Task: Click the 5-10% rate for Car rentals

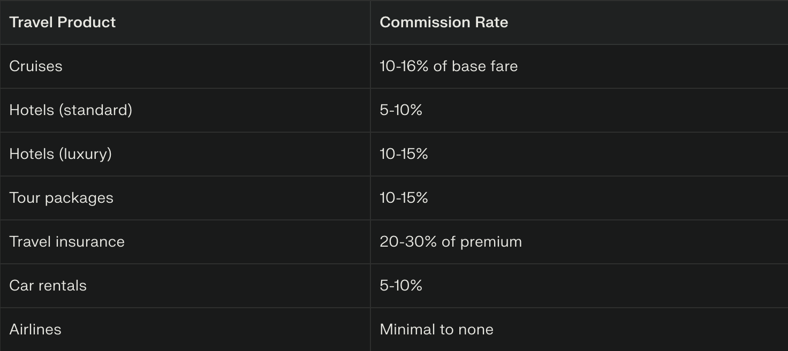Action: click(x=401, y=285)
